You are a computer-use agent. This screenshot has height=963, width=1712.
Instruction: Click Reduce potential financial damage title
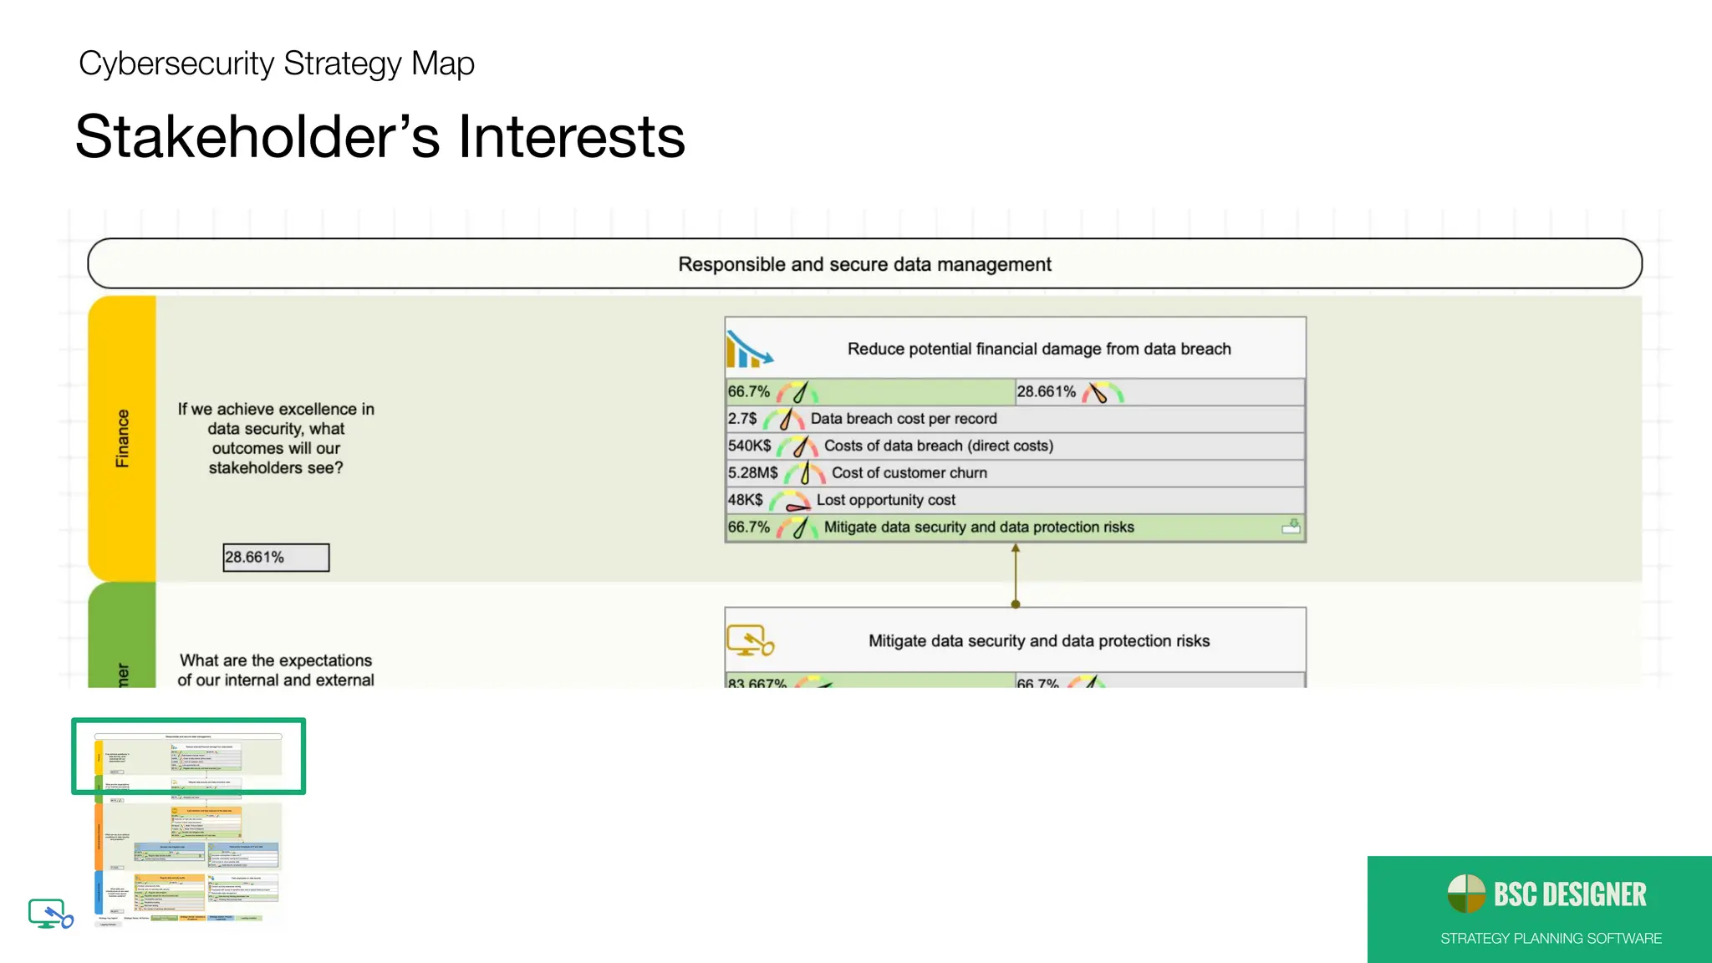click(x=1039, y=349)
